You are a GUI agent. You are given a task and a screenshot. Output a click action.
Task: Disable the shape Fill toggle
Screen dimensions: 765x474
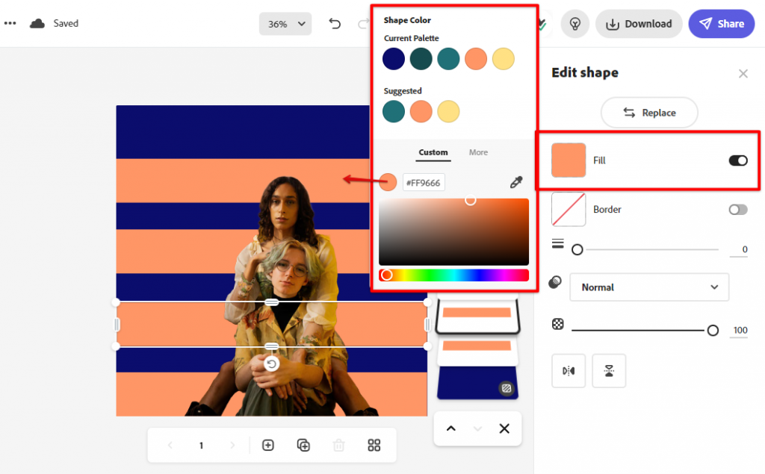pos(737,160)
